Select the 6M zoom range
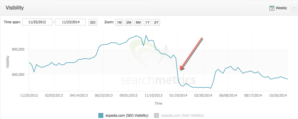 click(x=138, y=22)
